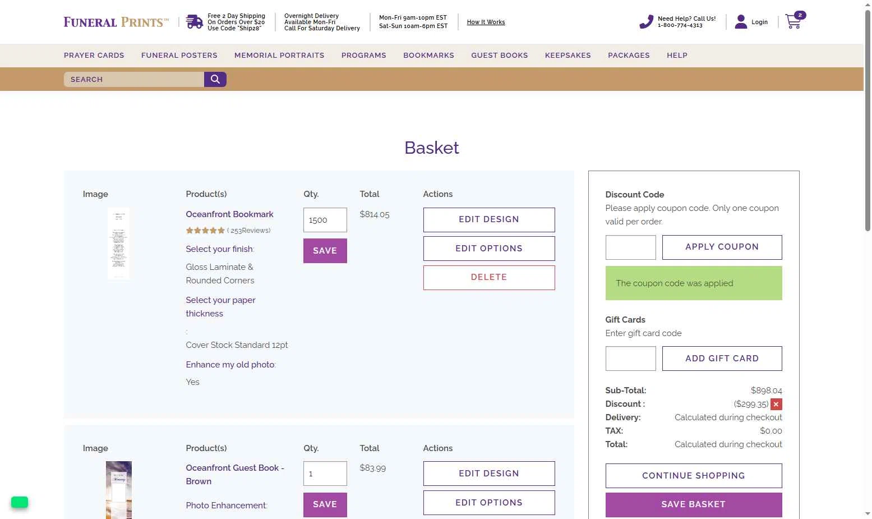This screenshot has width=872, height=519.
Task: Remove discount with red X icon
Action: click(x=776, y=404)
